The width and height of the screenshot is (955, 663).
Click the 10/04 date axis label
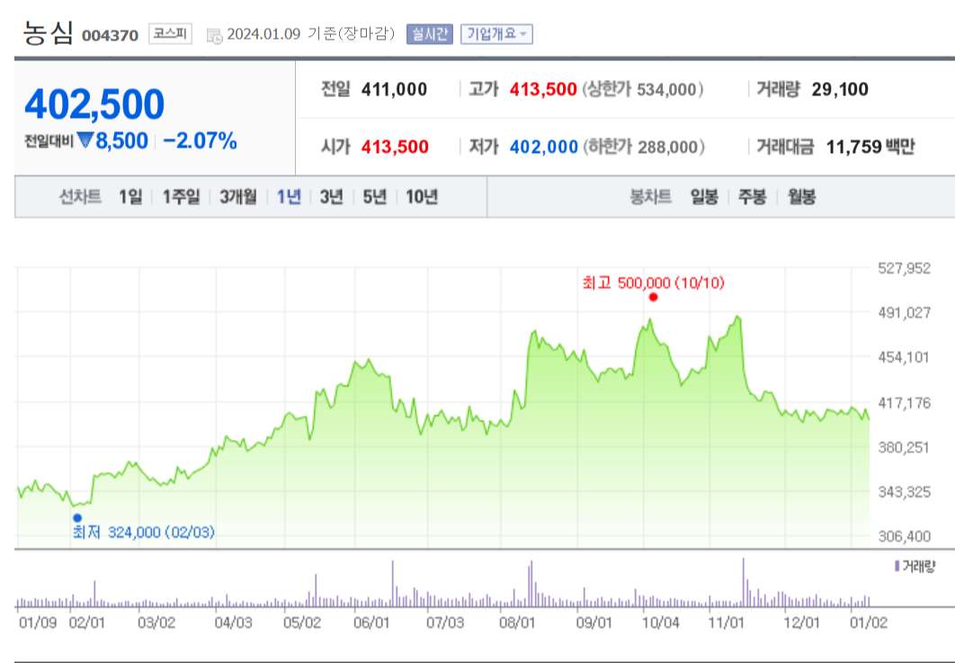[661, 623]
